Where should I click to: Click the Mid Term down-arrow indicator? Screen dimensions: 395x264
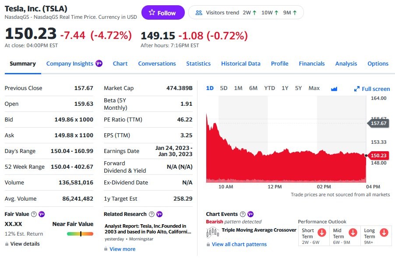353,232
